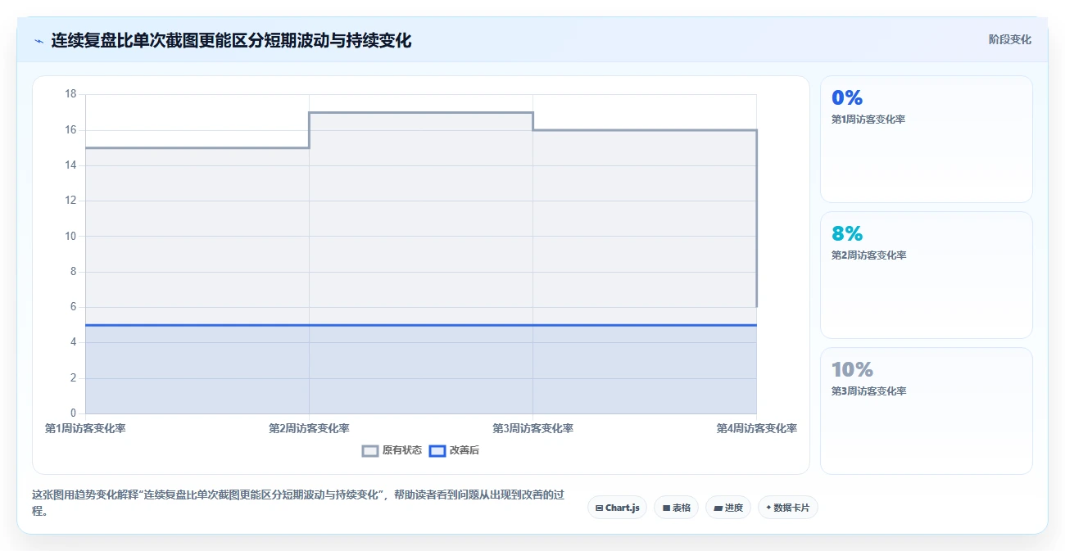
Task: Click the gray stepped line's week-2 segment at 17
Action: tap(421, 113)
